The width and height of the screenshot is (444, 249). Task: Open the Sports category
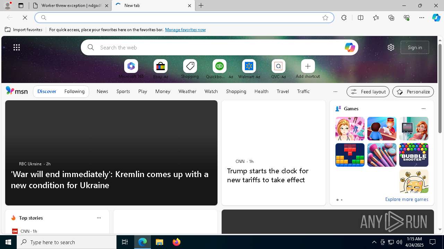coord(123,91)
